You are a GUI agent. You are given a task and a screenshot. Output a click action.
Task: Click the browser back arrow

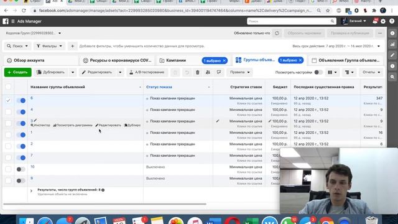click(x=6, y=11)
